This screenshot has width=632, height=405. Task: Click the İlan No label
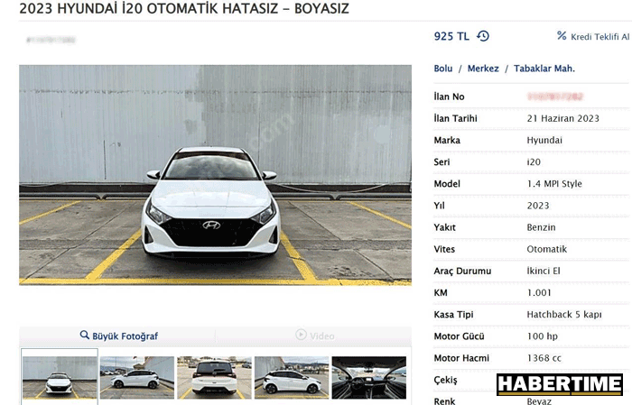449,97
